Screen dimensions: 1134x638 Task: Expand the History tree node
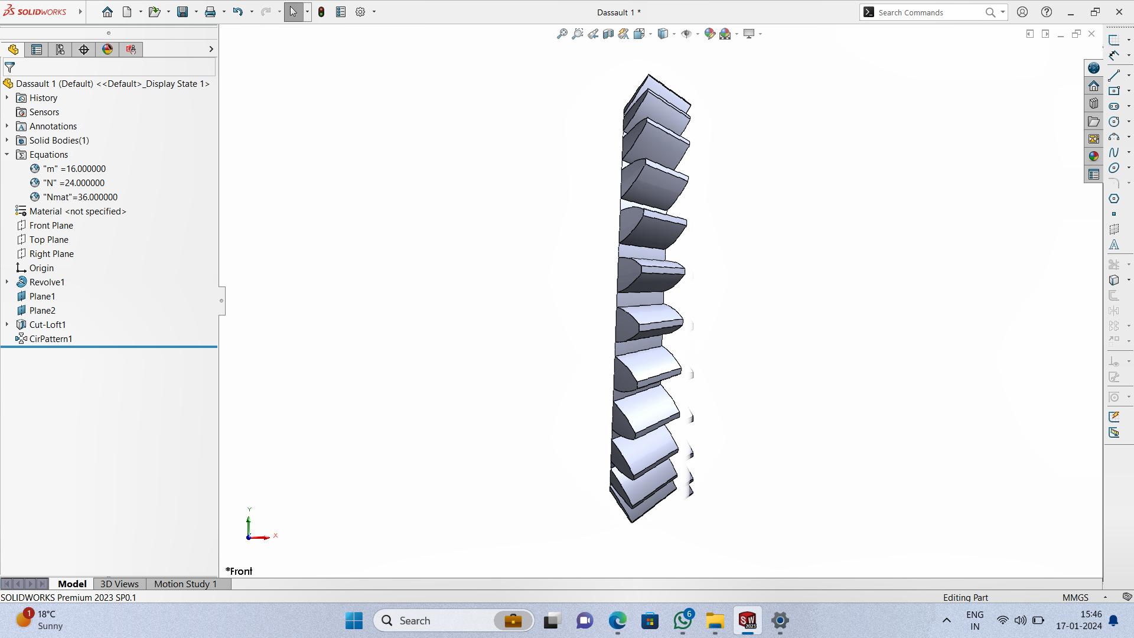pyautogui.click(x=8, y=97)
